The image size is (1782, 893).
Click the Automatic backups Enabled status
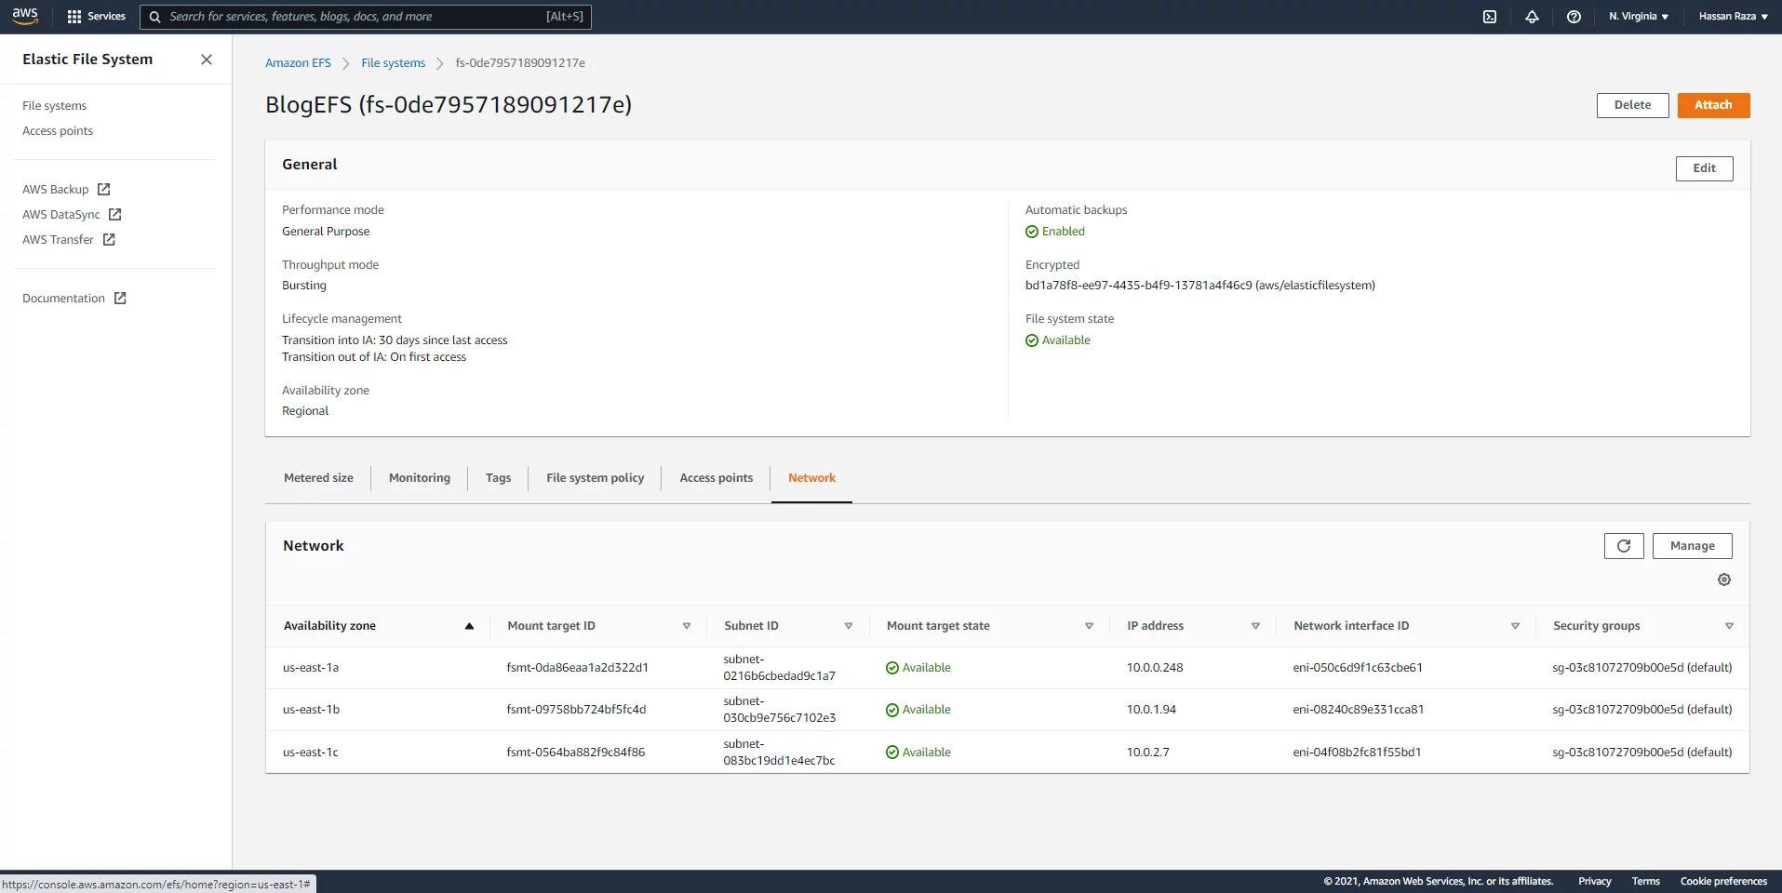click(x=1055, y=232)
